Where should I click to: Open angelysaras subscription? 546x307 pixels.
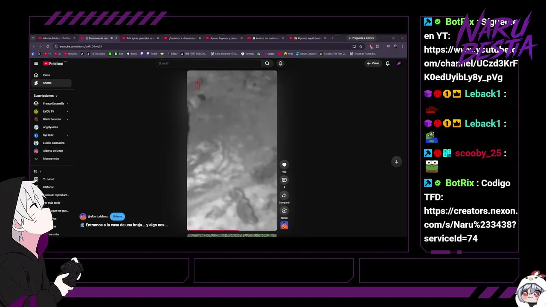point(52,127)
